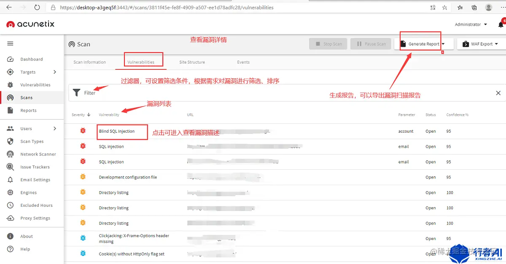
Task: Click the red severity icon for Blind SQL Injection
Action: [83, 131]
